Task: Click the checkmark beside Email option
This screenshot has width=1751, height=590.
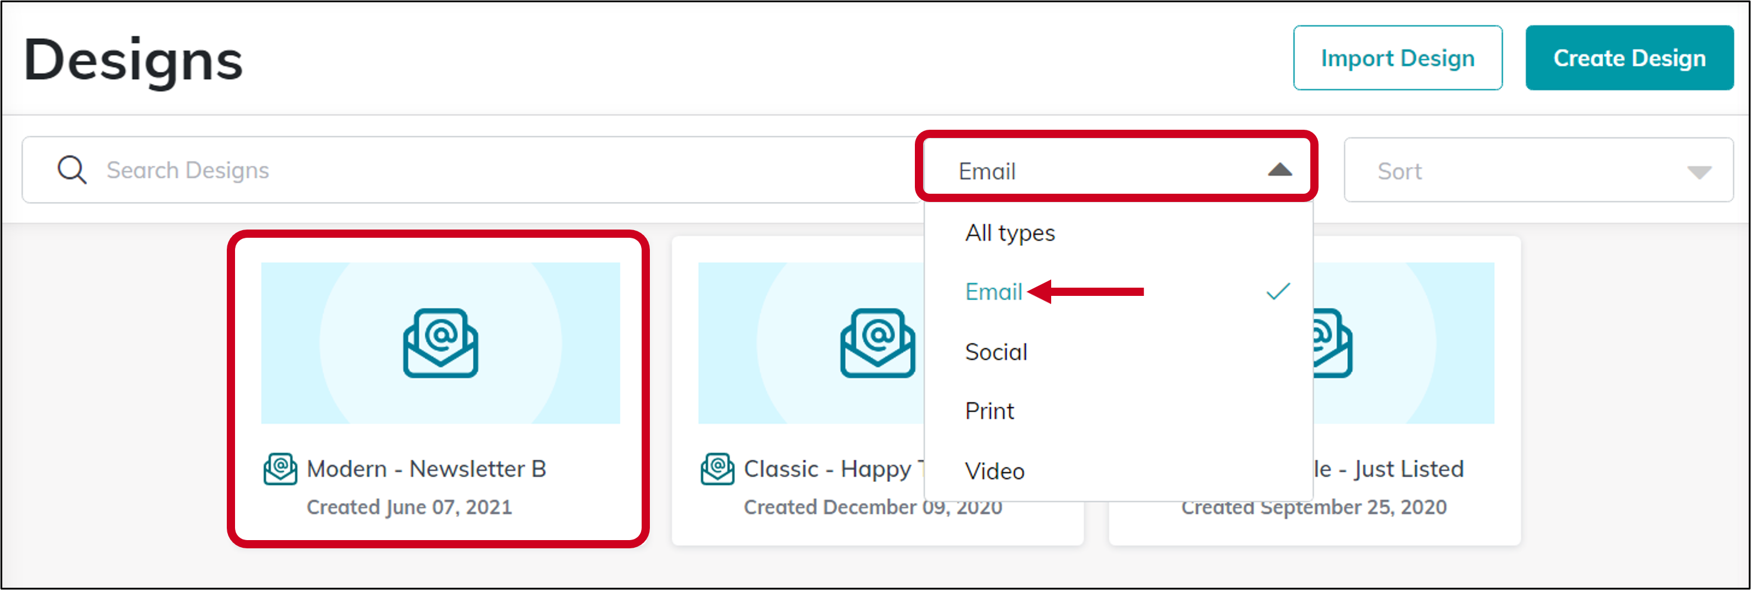Action: 1278,291
